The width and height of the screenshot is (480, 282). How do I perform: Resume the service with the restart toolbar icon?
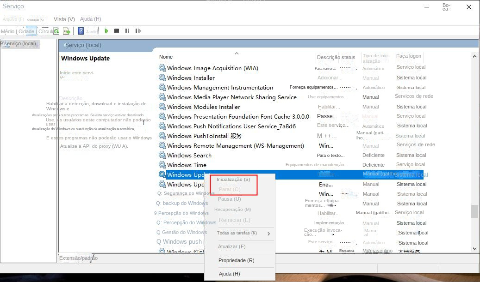click(x=138, y=31)
